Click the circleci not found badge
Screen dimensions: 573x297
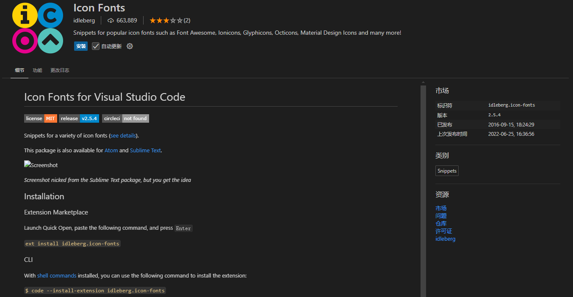pyautogui.click(x=125, y=118)
